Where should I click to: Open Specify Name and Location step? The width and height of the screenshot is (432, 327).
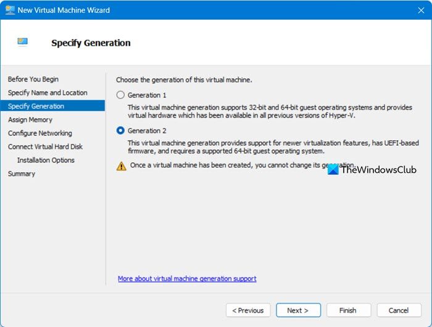pos(48,93)
